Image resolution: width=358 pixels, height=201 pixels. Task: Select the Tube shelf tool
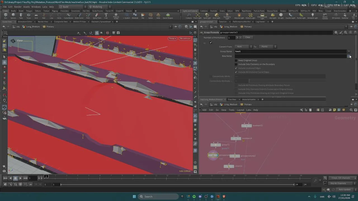pyautogui.click(x=21, y=16)
